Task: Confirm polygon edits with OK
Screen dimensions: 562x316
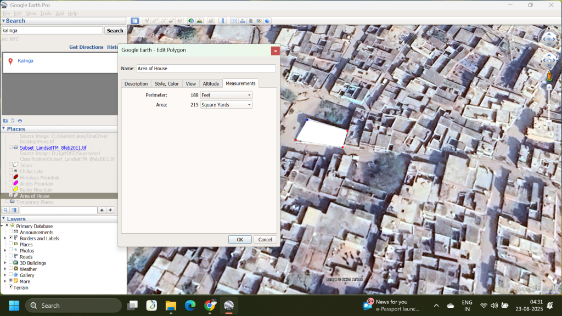Action: click(x=240, y=239)
